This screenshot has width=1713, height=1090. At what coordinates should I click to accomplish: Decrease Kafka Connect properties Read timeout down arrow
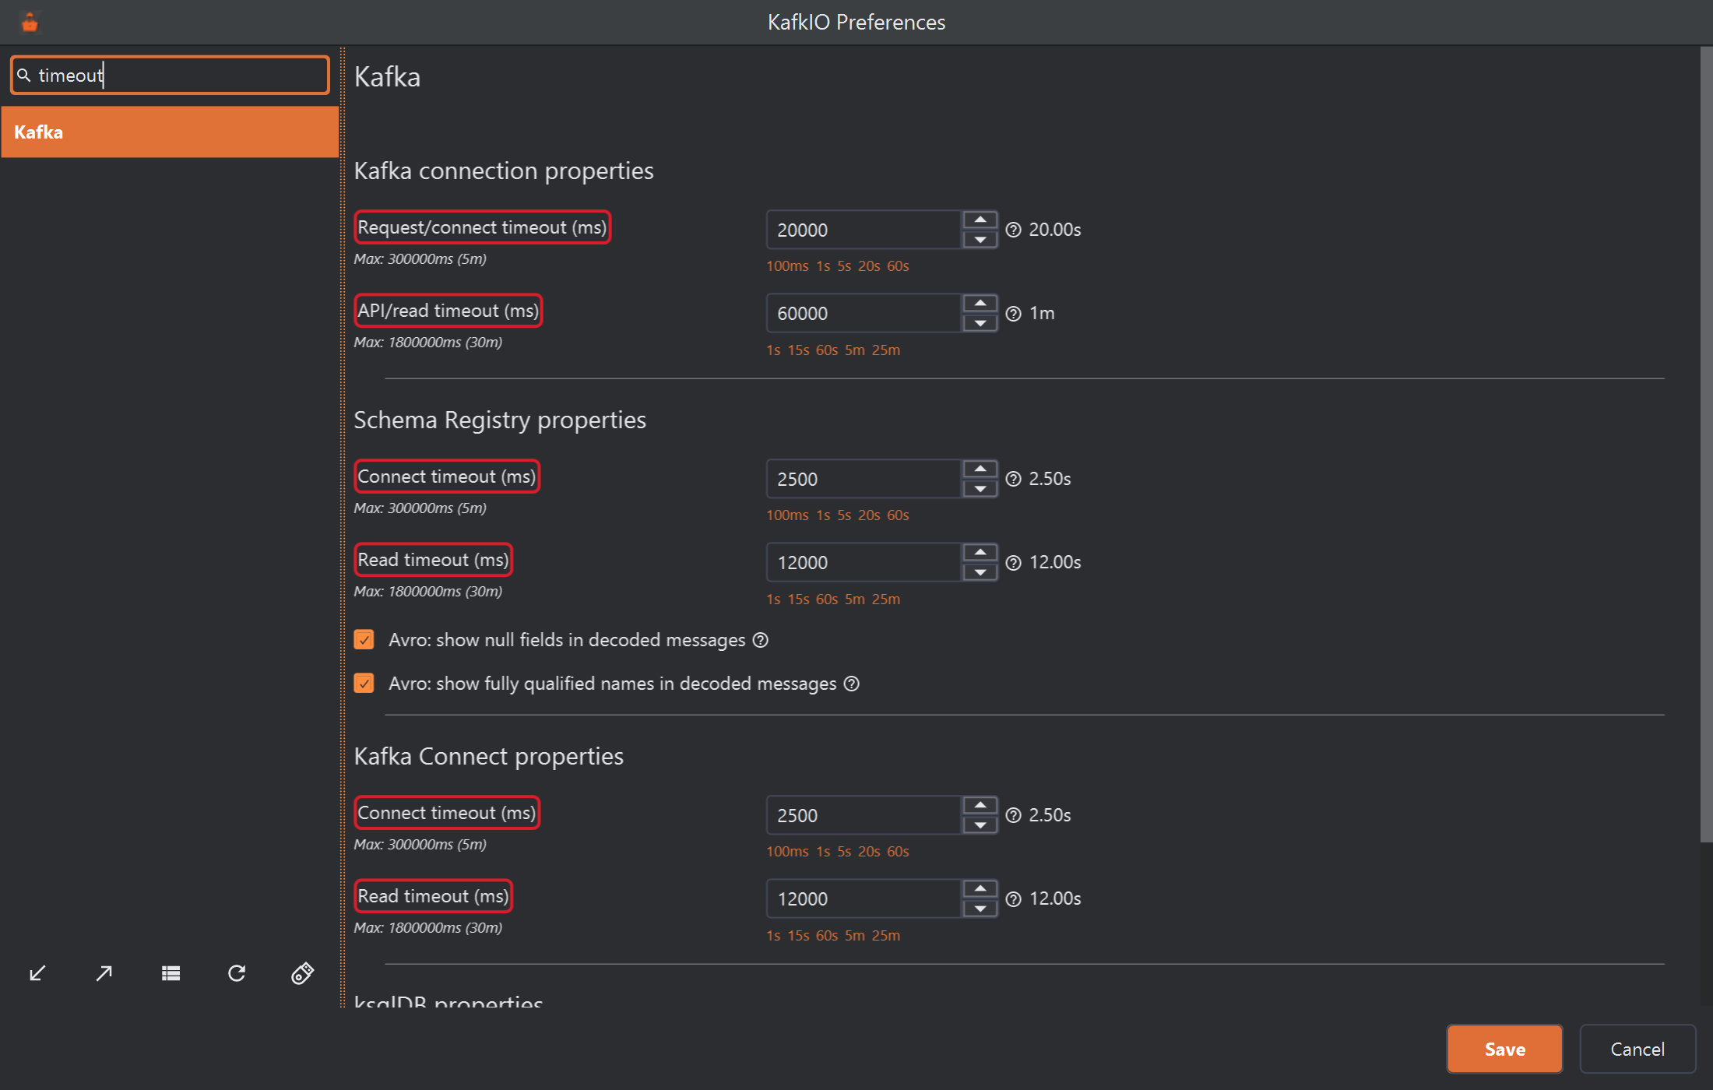(x=980, y=908)
